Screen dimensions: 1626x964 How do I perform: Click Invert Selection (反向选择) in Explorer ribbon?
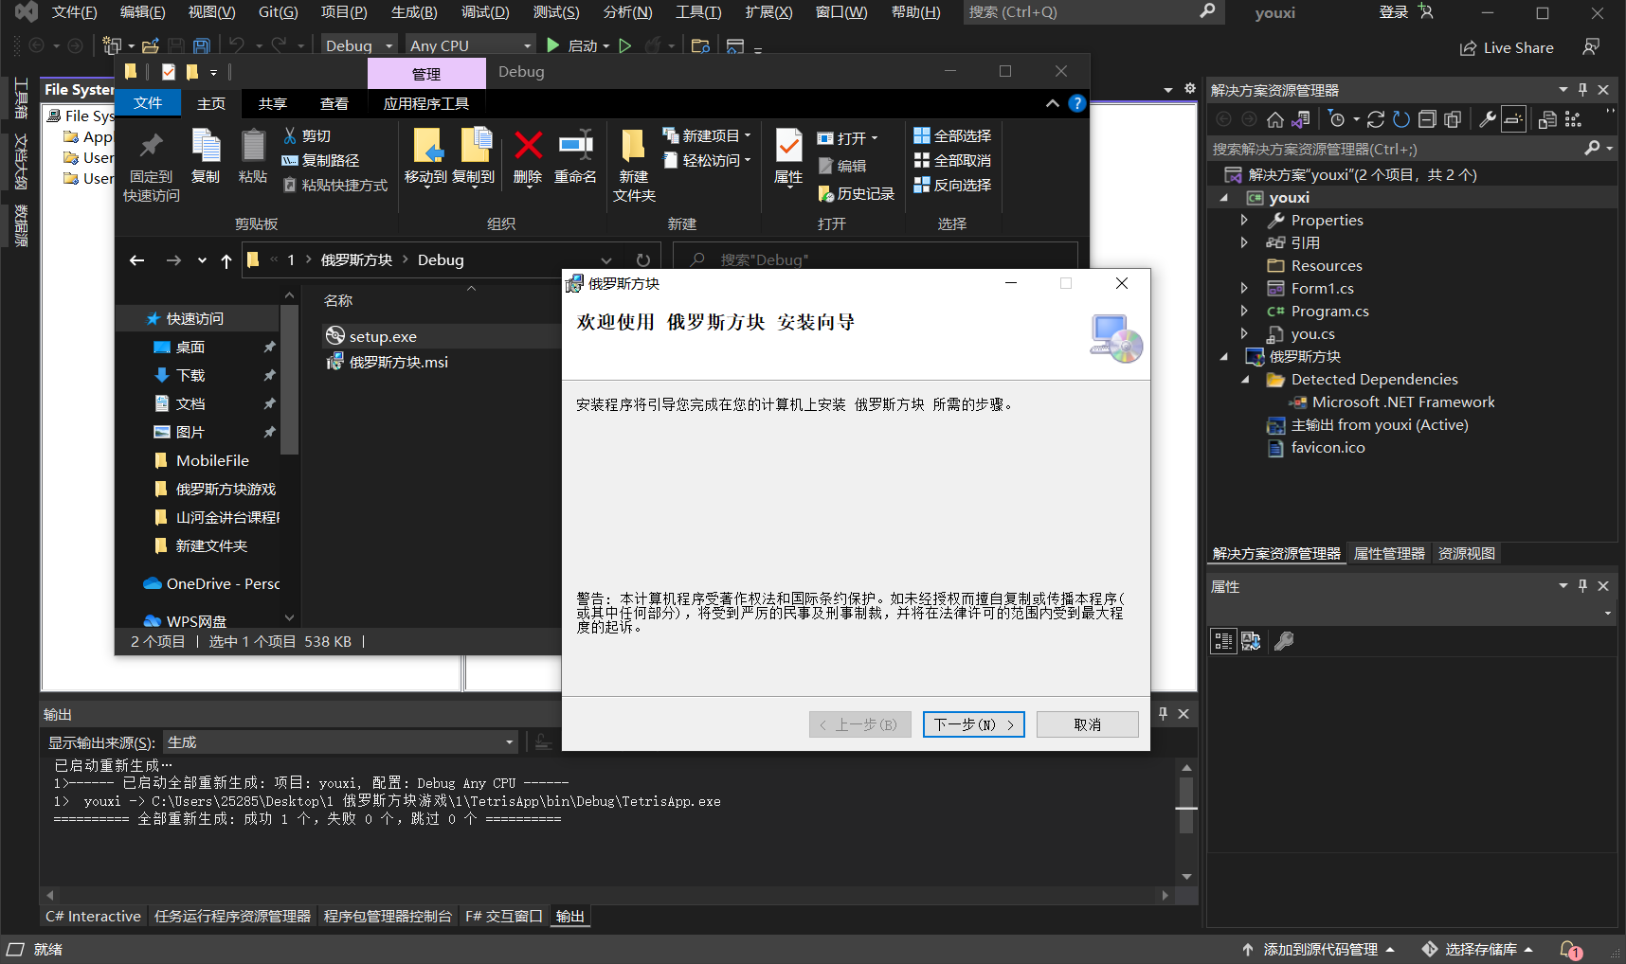pyautogui.click(x=952, y=185)
